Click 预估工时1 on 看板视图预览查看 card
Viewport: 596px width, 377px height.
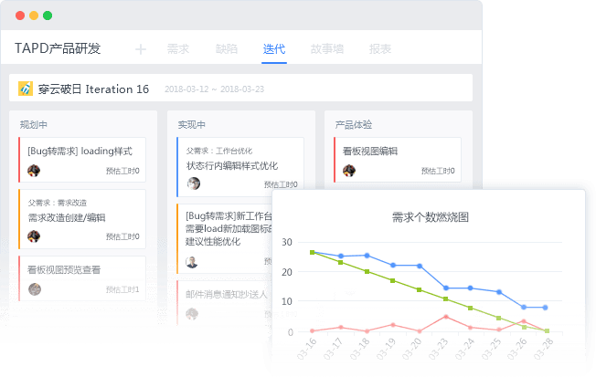coord(122,289)
